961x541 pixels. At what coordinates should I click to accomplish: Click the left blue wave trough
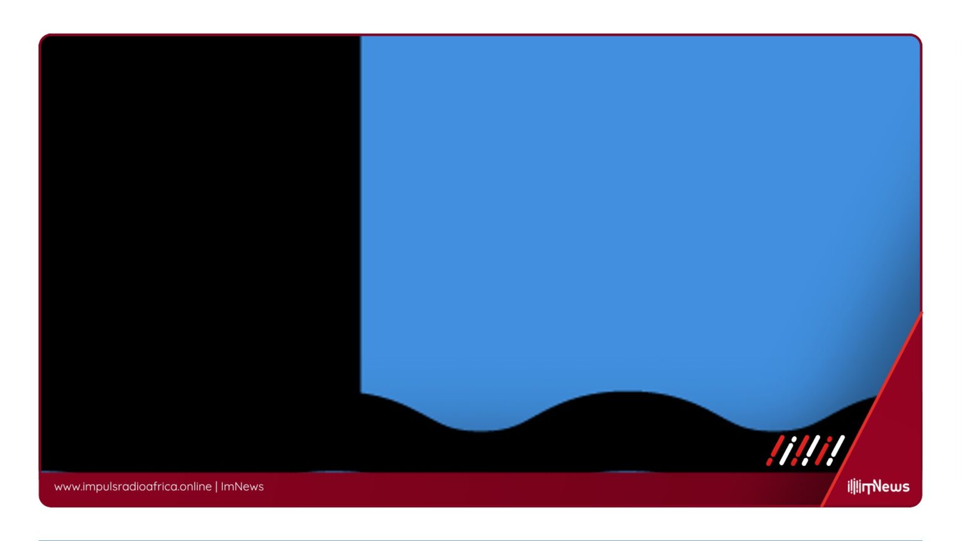click(x=480, y=420)
